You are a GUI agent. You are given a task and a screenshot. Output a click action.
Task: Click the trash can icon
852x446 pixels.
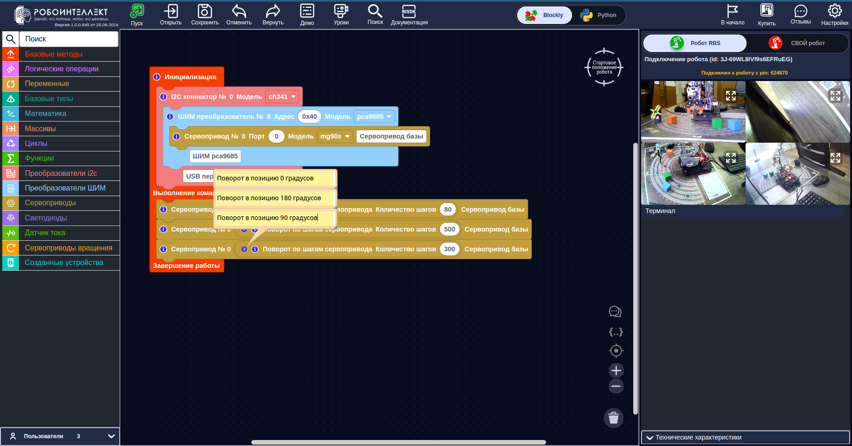(x=613, y=418)
